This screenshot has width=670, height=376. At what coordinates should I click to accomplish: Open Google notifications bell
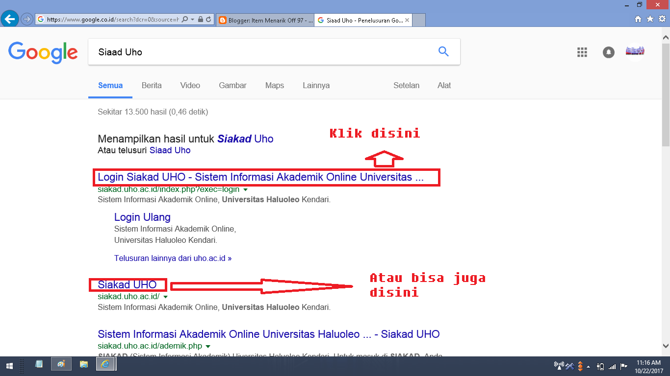[608, 52]
